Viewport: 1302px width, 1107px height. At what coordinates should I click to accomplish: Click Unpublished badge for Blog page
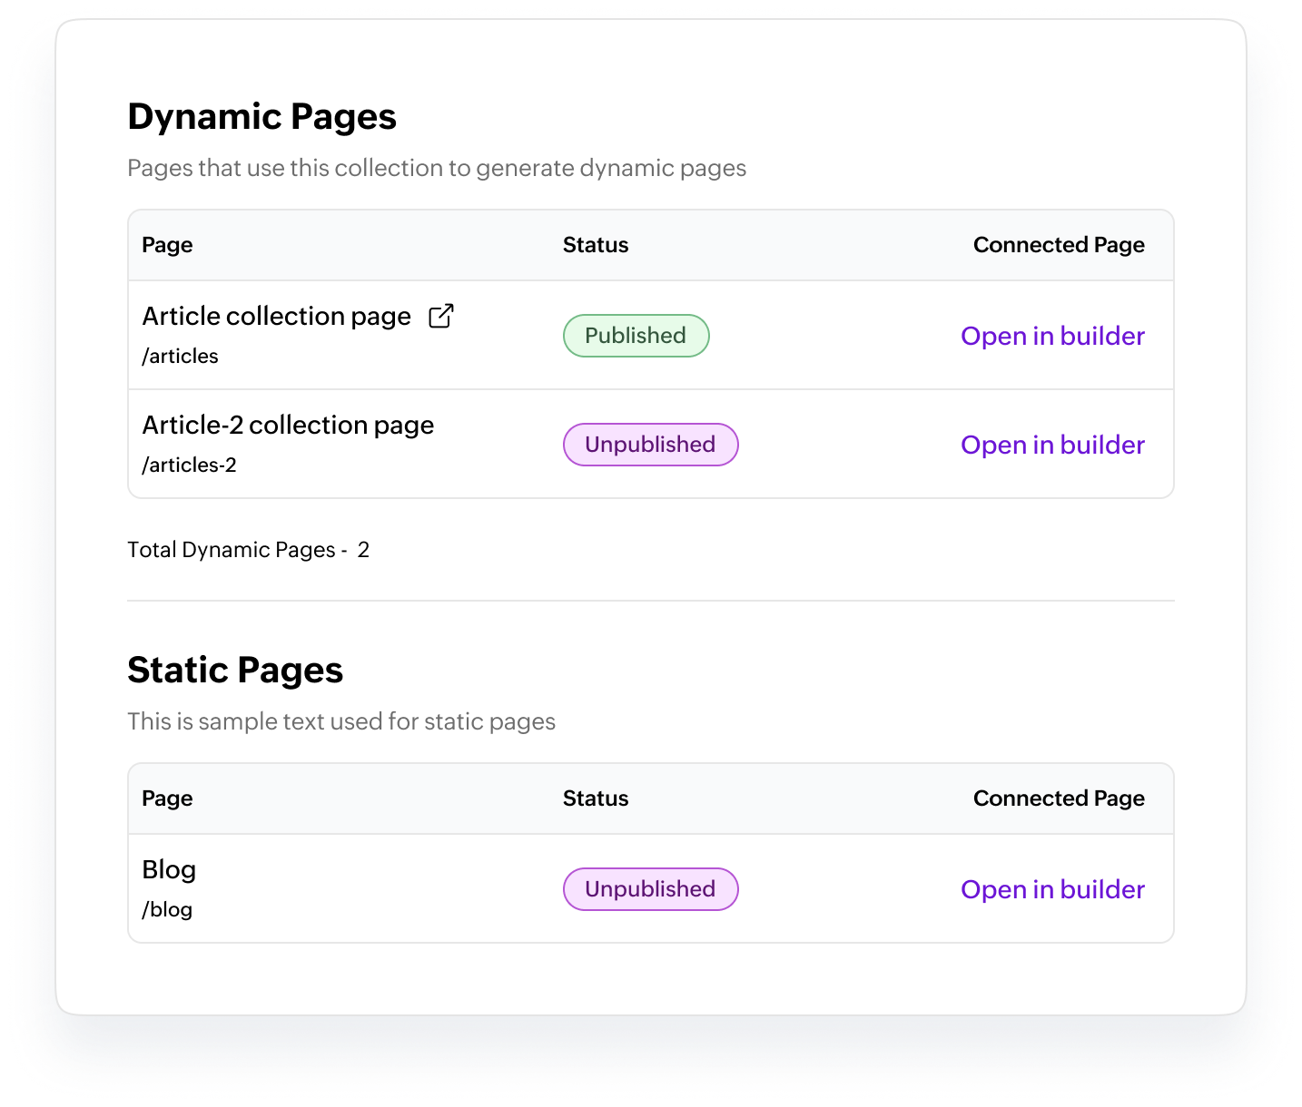click(651, 889)
